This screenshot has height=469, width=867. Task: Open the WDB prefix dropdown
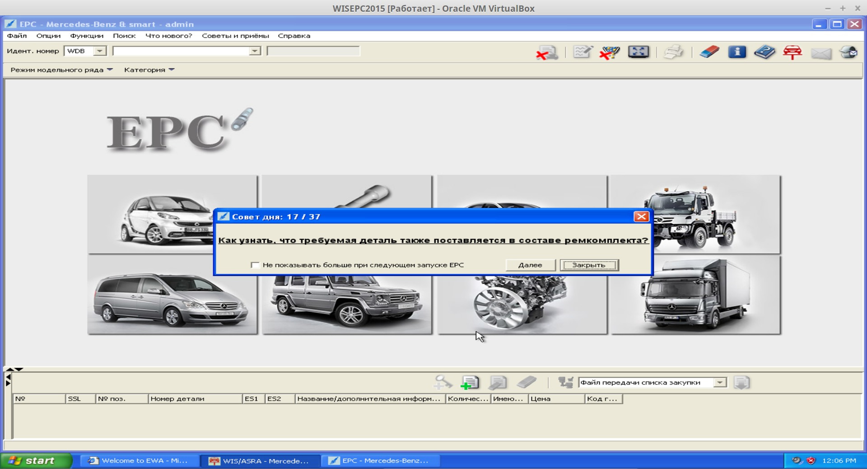click(x=99, y=51)
